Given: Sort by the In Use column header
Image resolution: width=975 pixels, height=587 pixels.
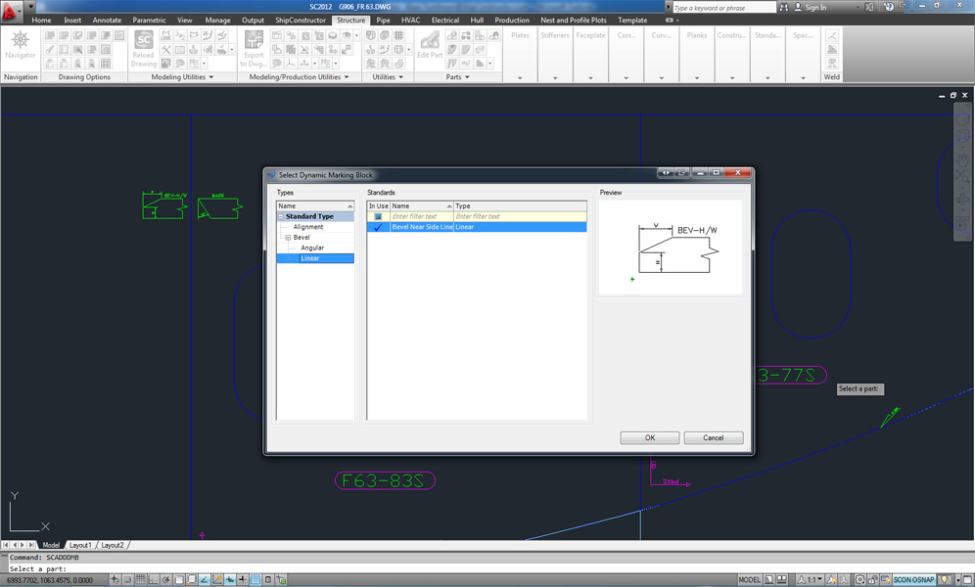Looking at the screenshot, I should 378,206.
